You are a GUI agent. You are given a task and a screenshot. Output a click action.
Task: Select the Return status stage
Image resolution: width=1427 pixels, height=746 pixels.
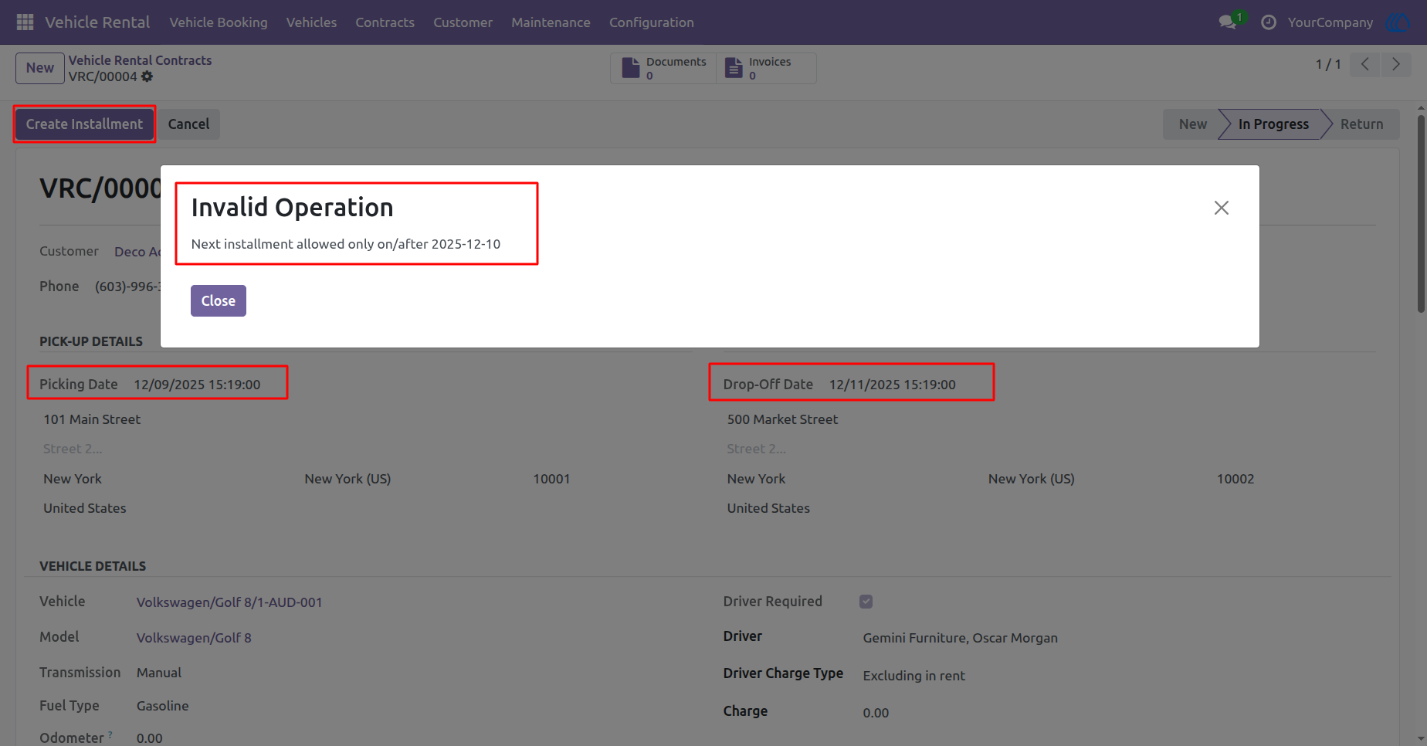(1361, 124)
